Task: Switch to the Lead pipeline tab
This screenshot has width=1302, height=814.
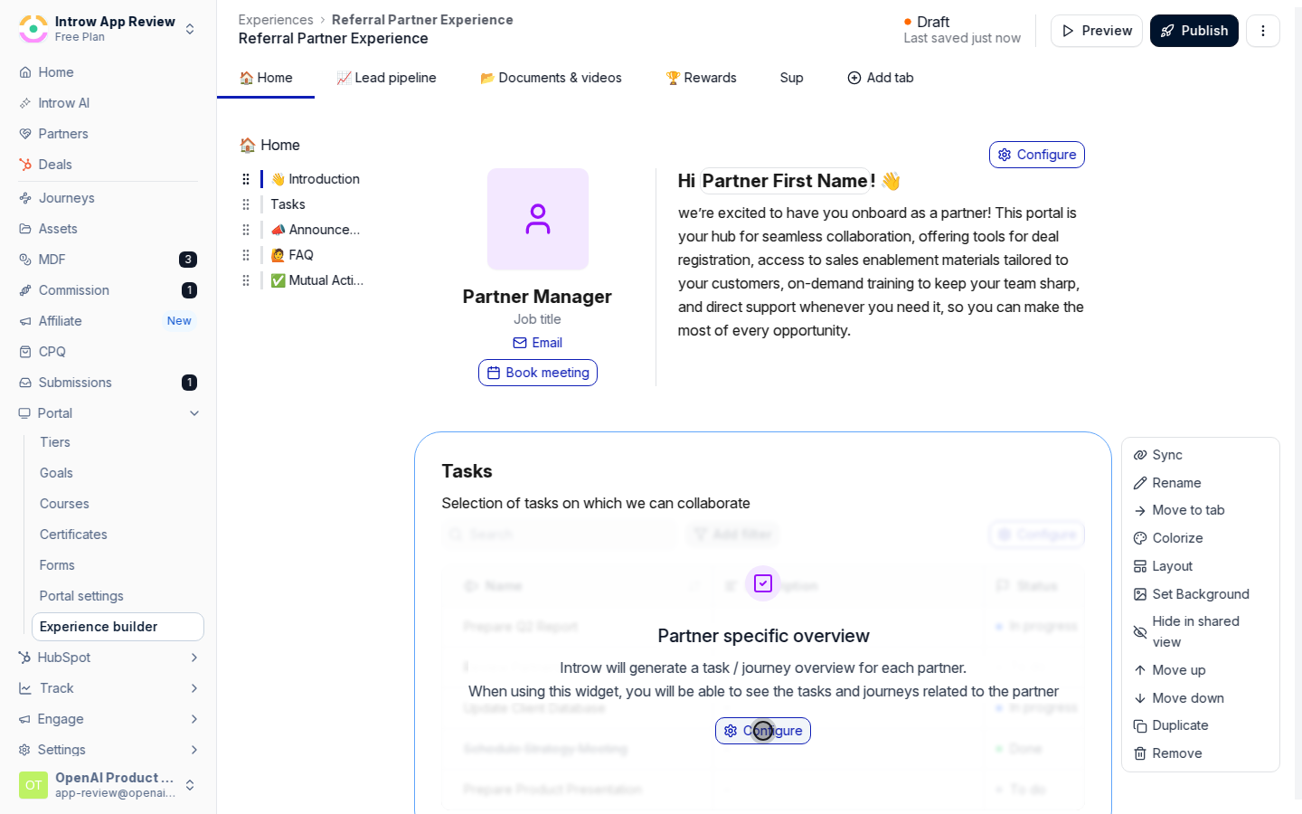Action: click(x=386, y=78)
